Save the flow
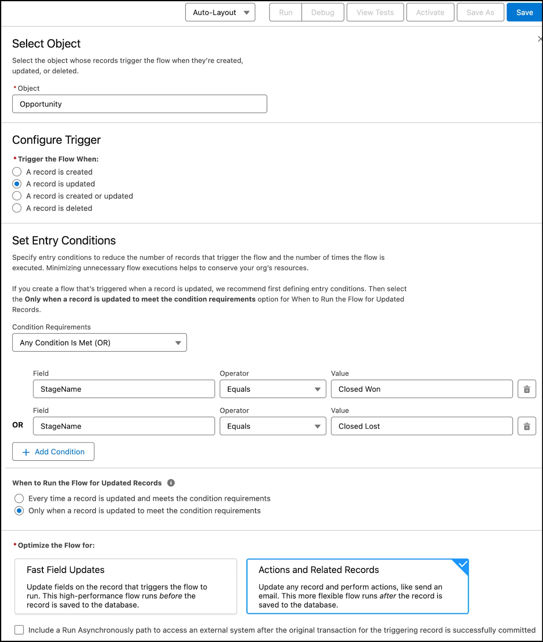 click(525, 12)
